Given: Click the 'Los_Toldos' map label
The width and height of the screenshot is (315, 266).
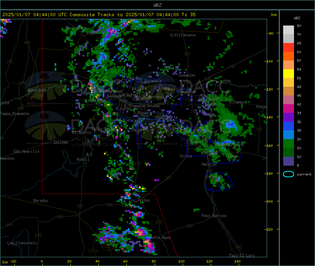Looking at the screenshot, I should [139, 200].
